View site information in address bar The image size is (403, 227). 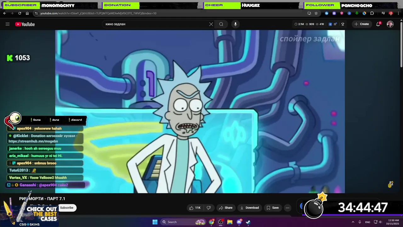tap(36, 13)
